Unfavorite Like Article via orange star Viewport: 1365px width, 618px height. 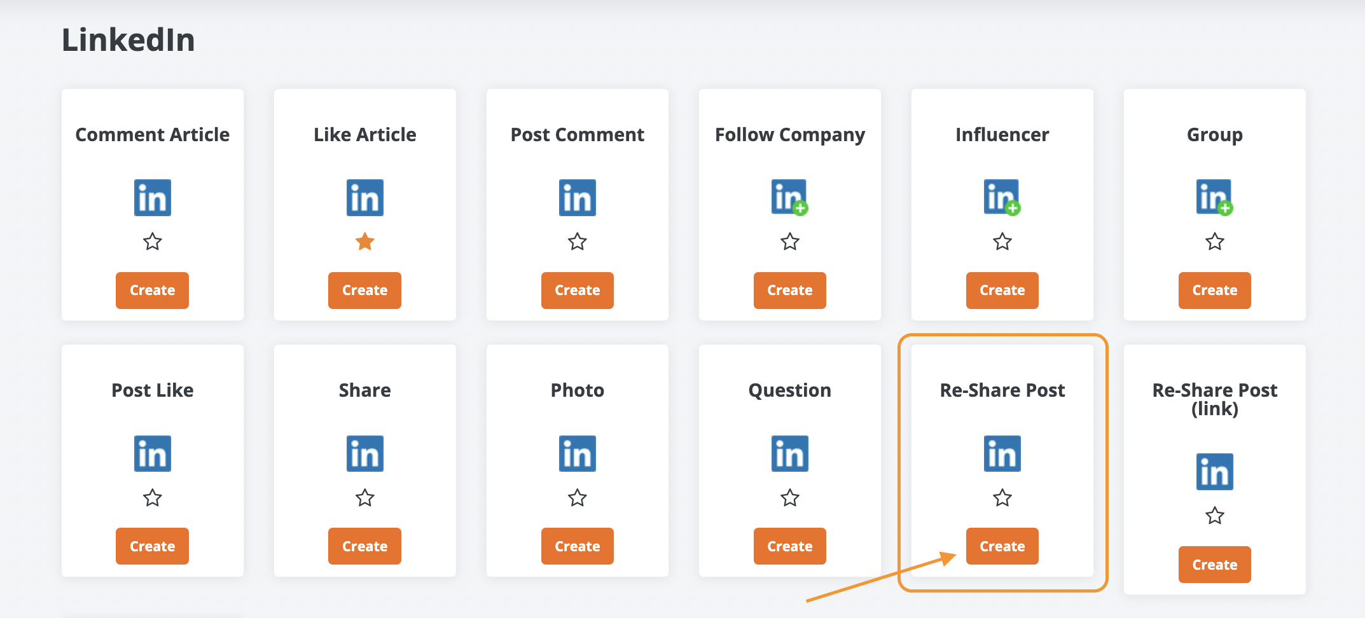tap(365, 242)
